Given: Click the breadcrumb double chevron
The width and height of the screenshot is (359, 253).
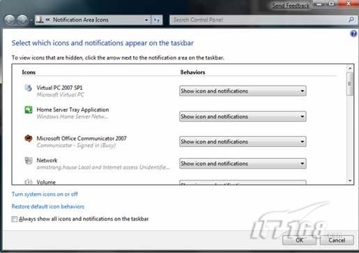Looking at the screenshot, I should [47, 20].
